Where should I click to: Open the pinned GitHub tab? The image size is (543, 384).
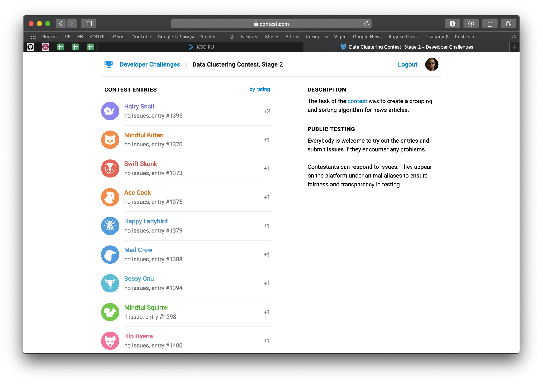pyautogui.click(x=31, y=47)
